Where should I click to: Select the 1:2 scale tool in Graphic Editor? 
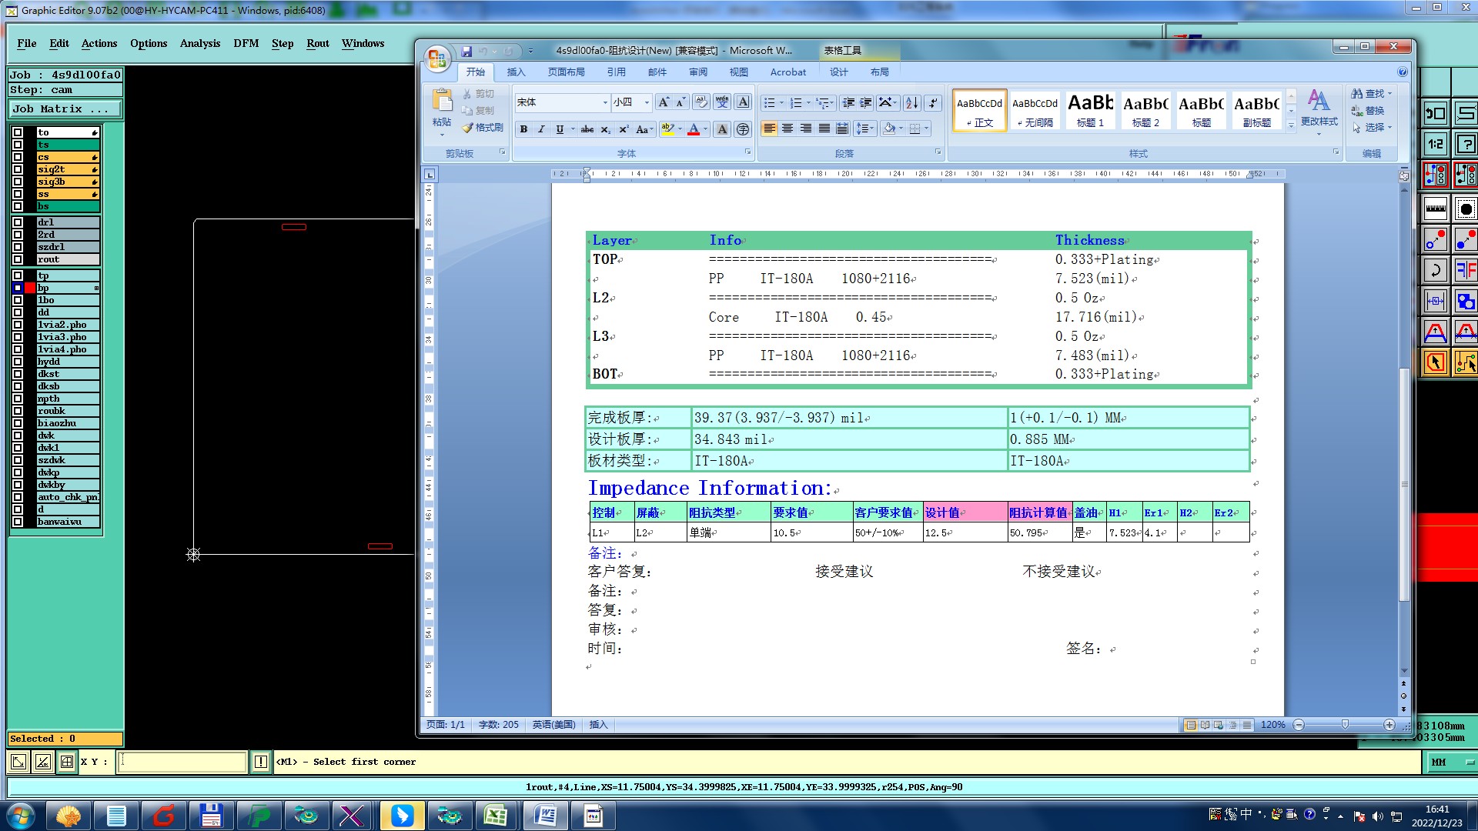click(1436, 144)
